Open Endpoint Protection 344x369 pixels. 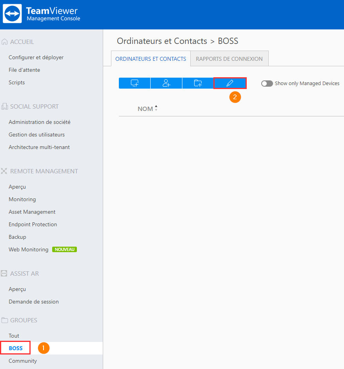click(33, 224)
